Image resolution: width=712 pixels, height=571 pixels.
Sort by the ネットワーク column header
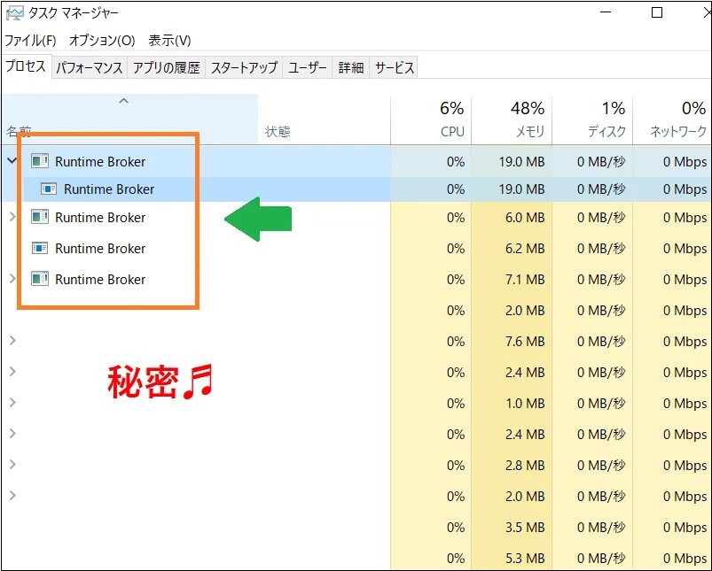tap(672, 120)
